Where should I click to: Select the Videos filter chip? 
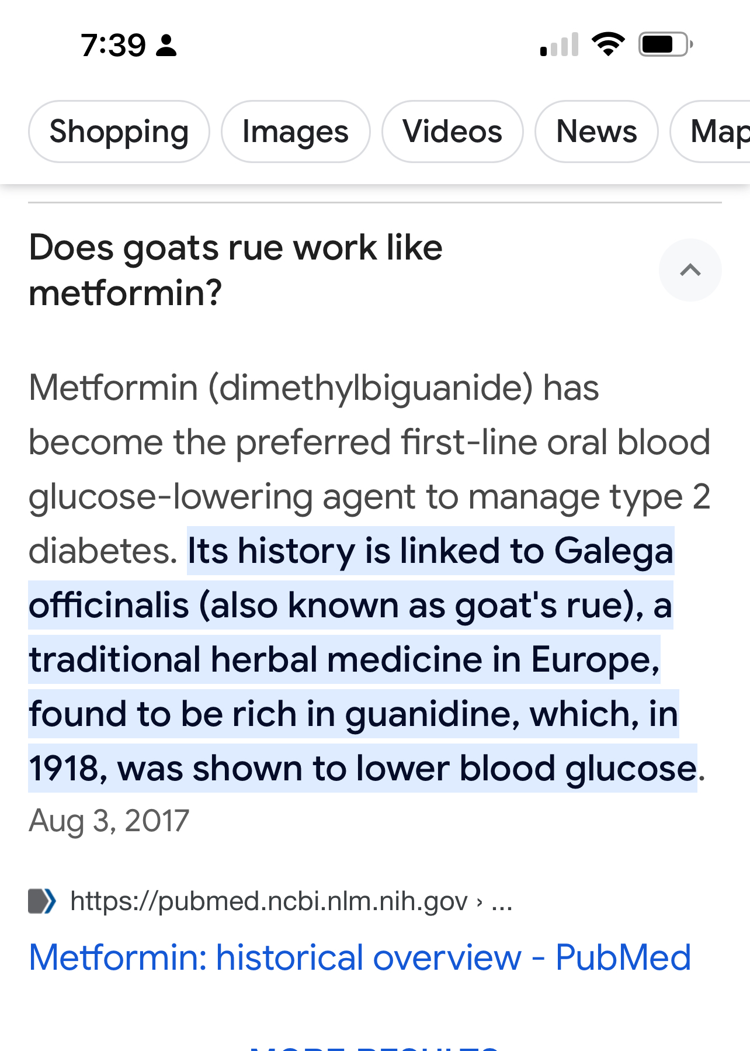click(x=452, y=132)
